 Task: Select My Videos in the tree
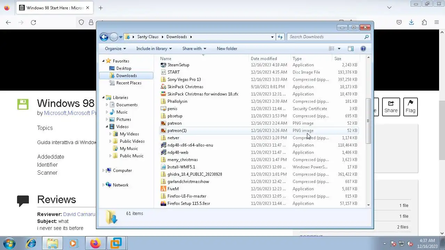tap(129, 134)
